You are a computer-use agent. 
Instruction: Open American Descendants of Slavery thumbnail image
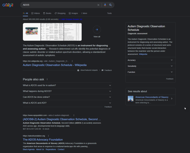click(131, 99)
